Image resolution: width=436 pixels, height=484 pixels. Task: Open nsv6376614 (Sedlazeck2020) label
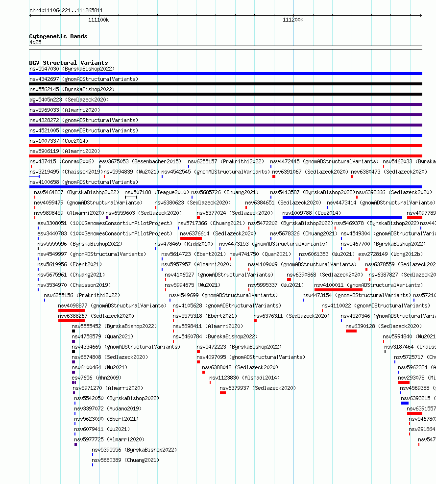pos(218,234)
